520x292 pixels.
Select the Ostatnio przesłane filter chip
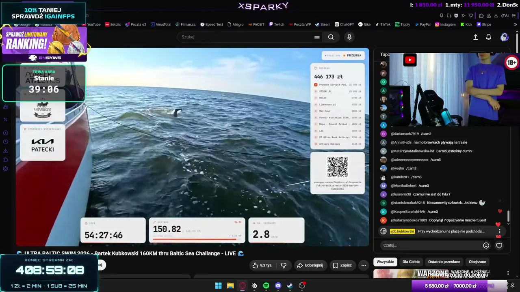click(x=444, y=262)
